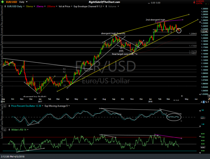Click the May label on time axis
This screenshot has height=159, width=210.
click(x=187, y=99)
